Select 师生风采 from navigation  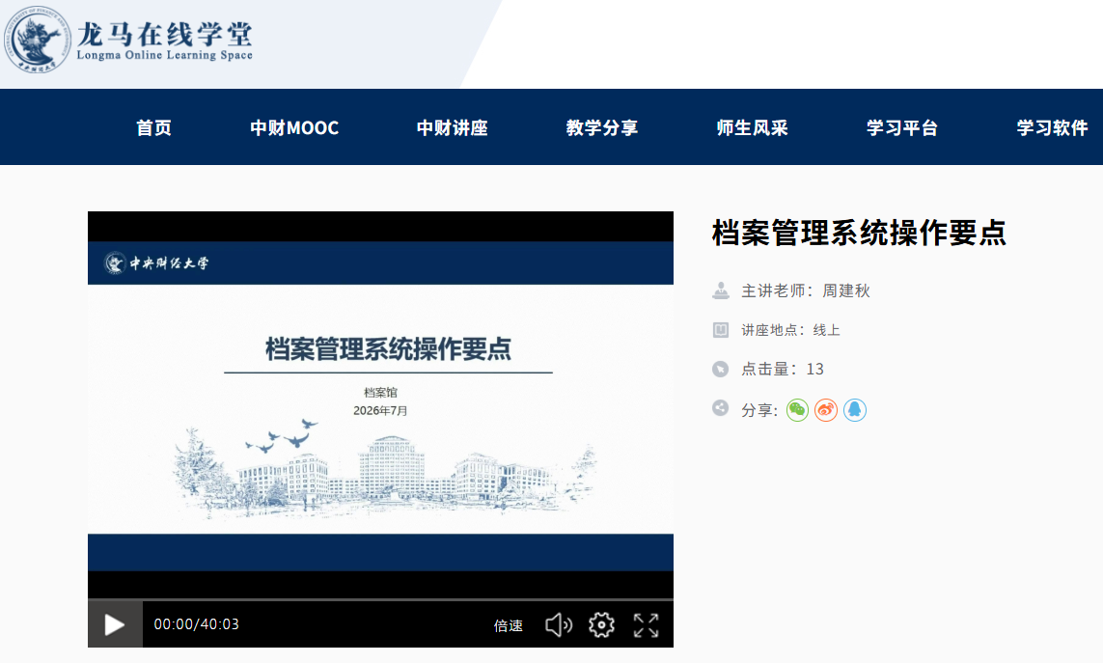[752, 127]
